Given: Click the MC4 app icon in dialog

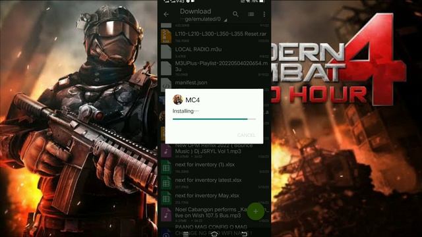Looking at the screenshot, I should click(177, 99).
